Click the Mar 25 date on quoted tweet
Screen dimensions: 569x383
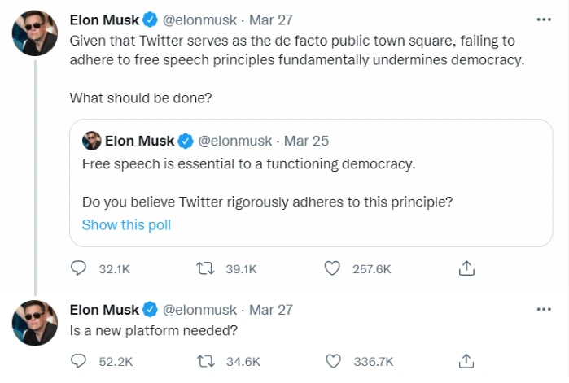306,141
